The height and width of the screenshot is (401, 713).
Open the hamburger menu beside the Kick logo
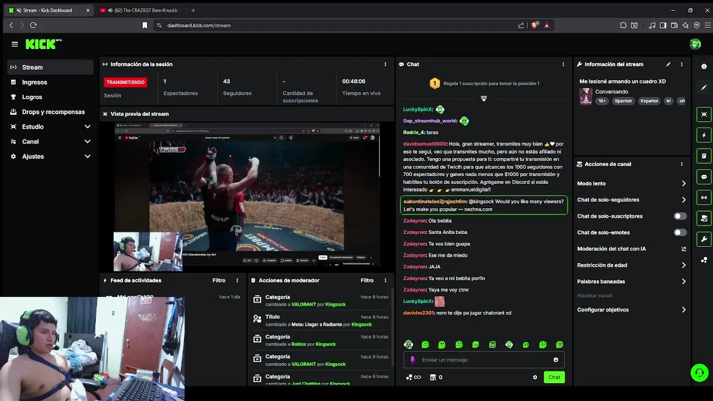[x=14, y=44]
